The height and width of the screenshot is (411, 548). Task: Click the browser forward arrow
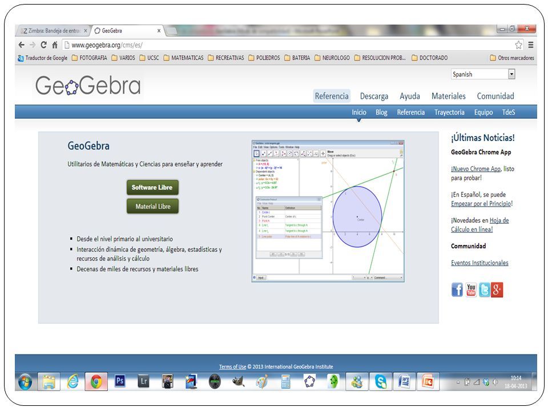pos(33,45)
